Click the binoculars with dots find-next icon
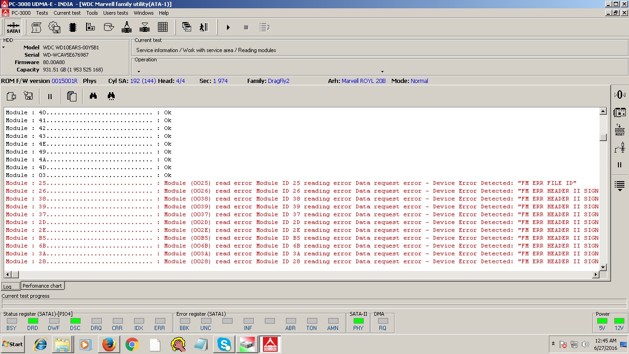Viewport: 629px width, 354px height. click(111, 96)
